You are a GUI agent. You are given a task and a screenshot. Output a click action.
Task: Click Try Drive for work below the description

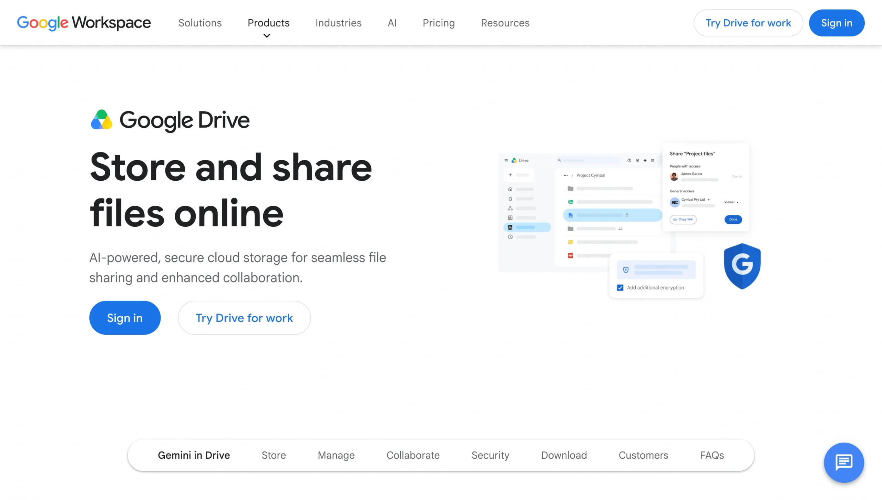click(244, 318)
